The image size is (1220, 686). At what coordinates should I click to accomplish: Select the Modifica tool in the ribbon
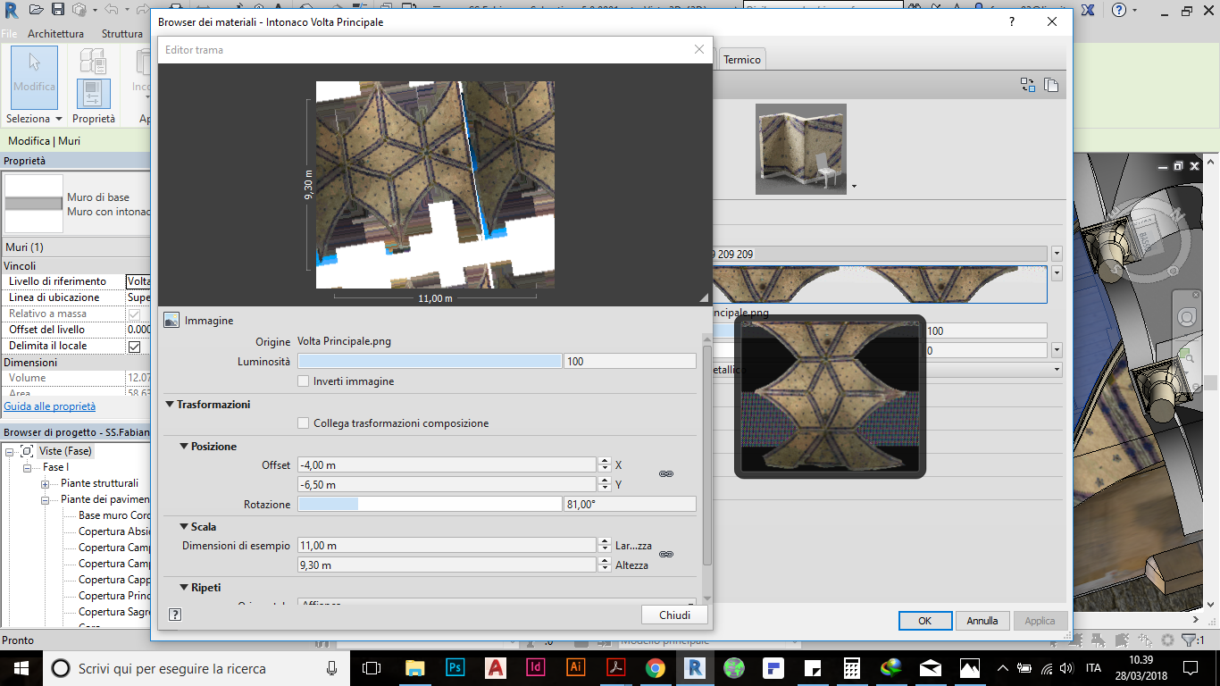click(34, 77)
